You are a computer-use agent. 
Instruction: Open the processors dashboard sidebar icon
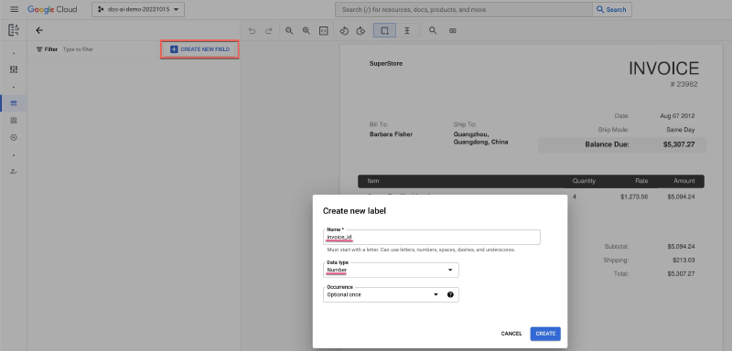14,69
